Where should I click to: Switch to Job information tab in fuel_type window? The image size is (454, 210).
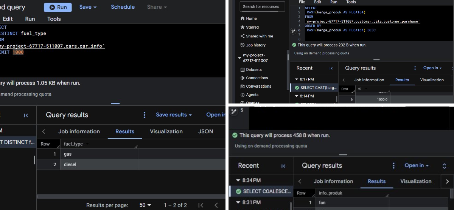click(79, 131)
